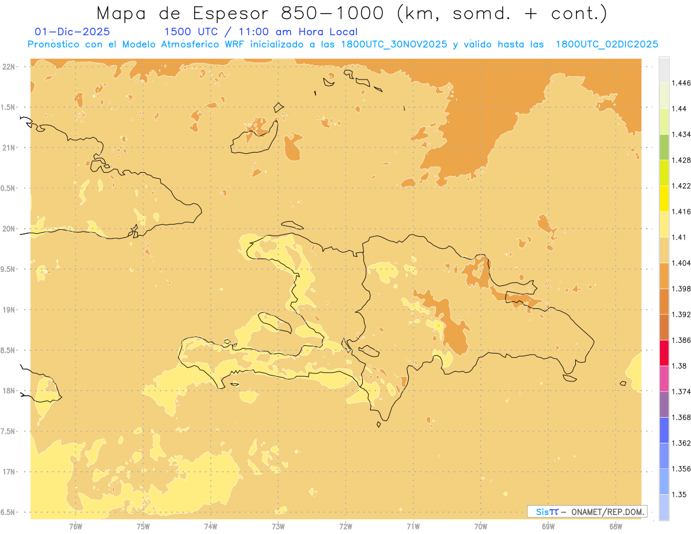This screenshot has width=691, height=534.
Task: Click the "1.416" colorbar value
Action: (x=681, y=211)
